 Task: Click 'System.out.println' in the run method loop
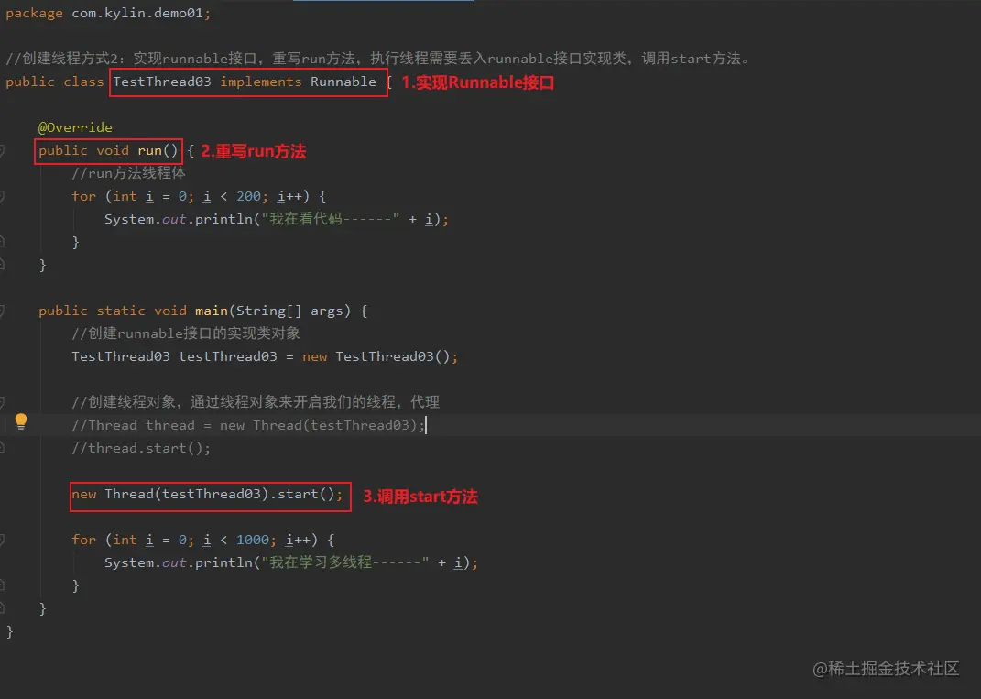tap(179, 219)
